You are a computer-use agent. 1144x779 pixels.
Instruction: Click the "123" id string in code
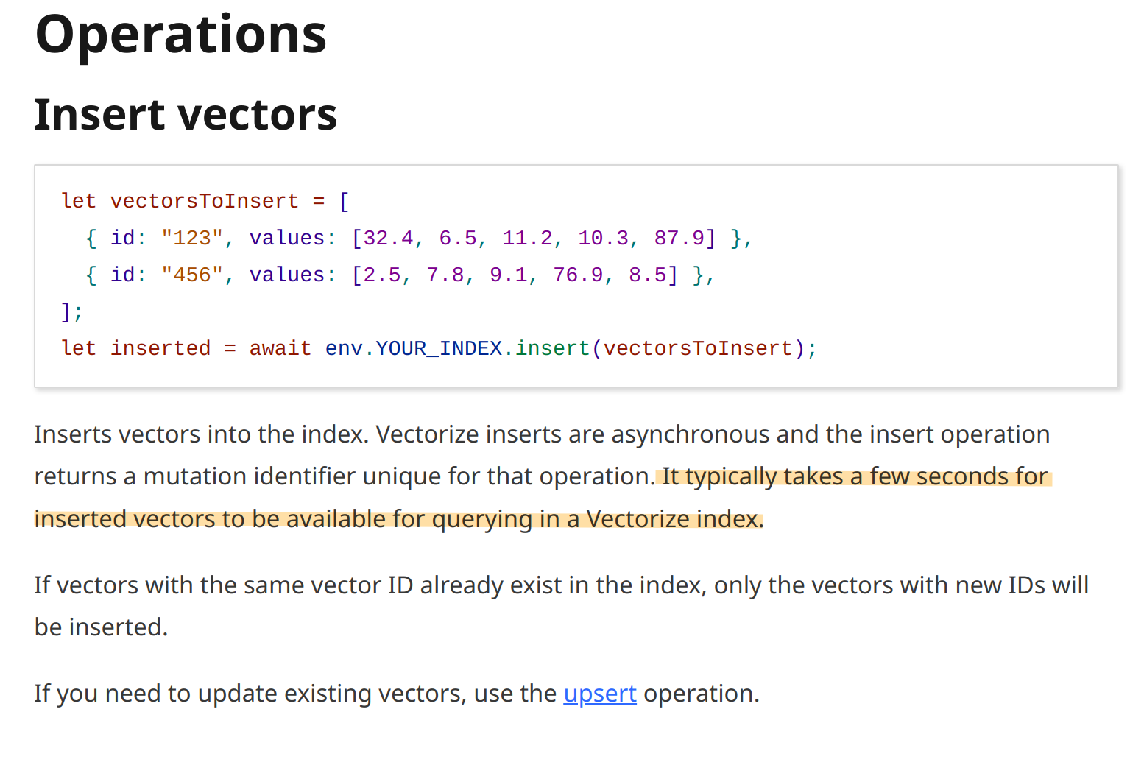[191, 238]
